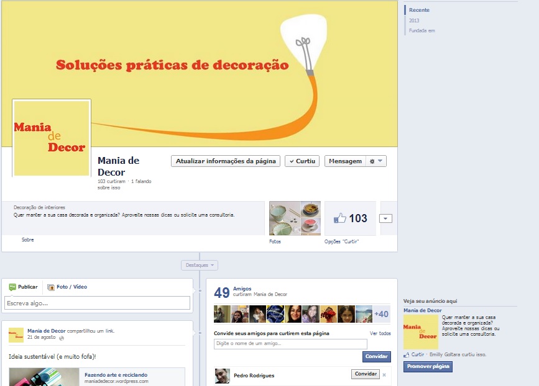This screenshot has height=386, width=539.
Task: Invite Pedro Rodrigues with the Convidar button
Action: tap(366, 374)
